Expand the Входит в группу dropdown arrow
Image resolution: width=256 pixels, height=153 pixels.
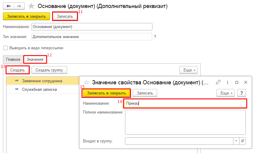[x=236, y=141]
